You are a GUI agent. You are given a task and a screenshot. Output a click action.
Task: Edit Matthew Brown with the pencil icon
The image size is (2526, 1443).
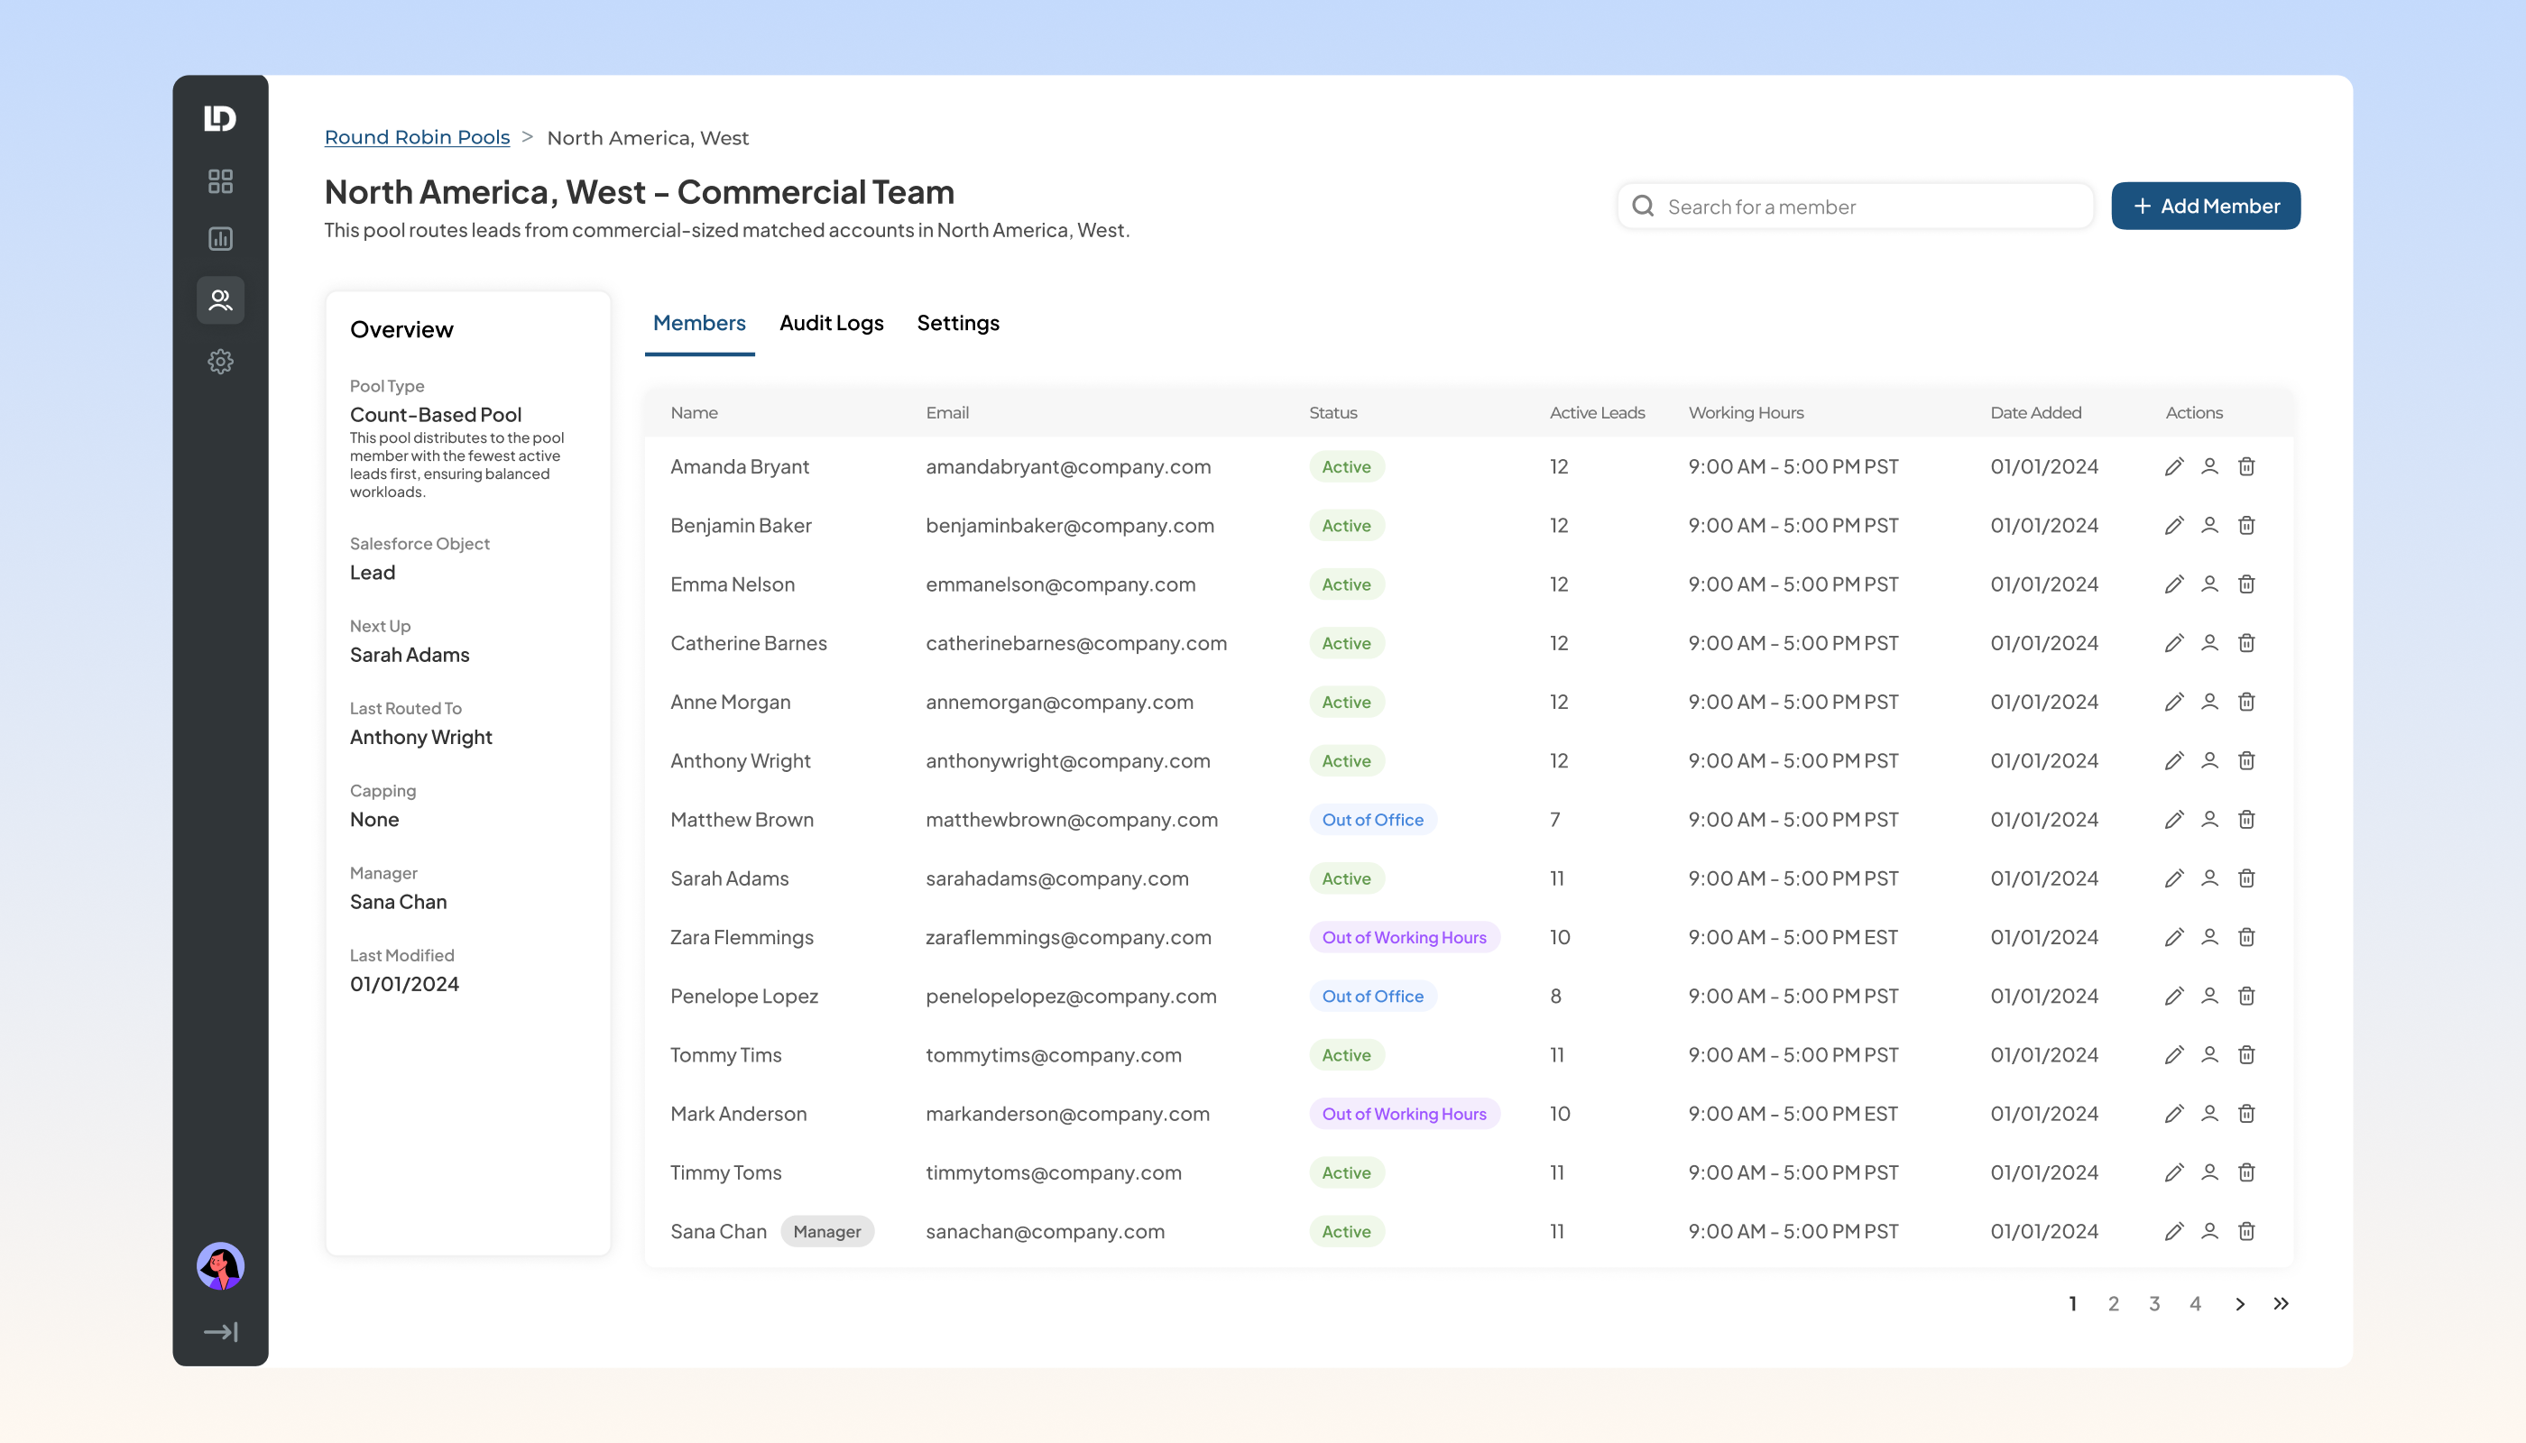pos(2174,820)
